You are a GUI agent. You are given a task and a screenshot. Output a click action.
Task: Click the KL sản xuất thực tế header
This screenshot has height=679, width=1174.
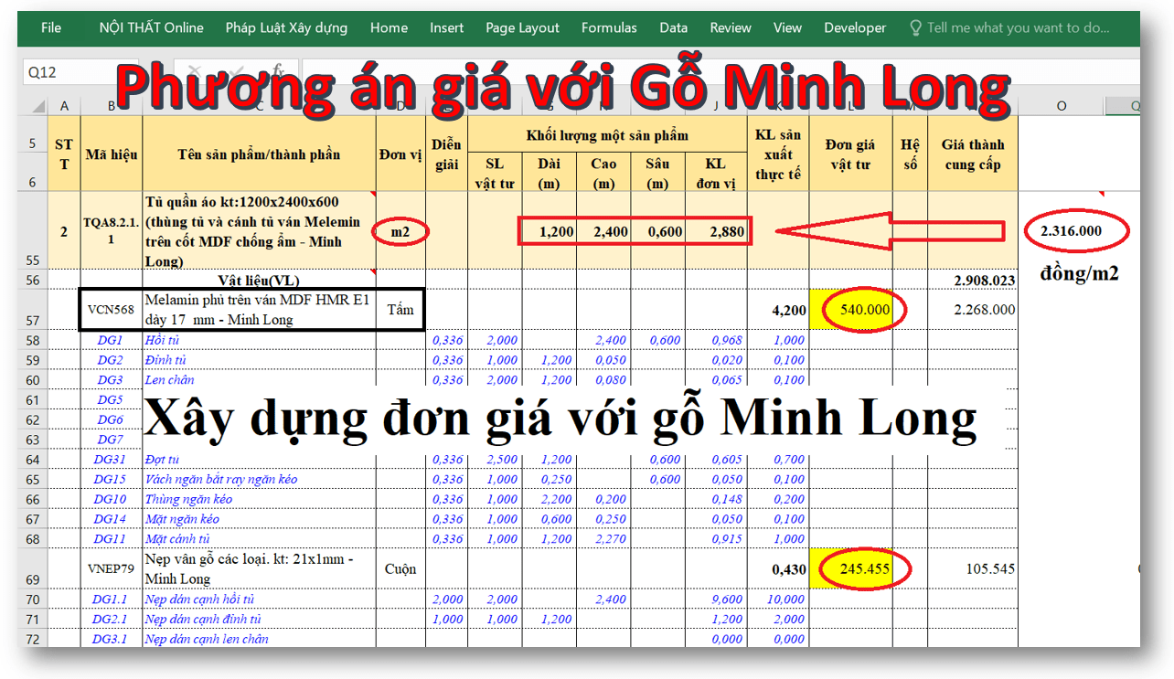[778, 154]
